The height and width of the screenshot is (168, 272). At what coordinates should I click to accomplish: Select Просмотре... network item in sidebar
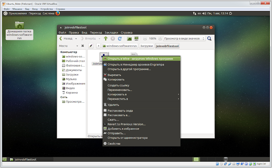click(74, 102)
